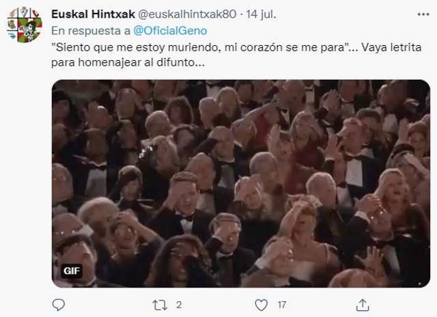Open the share upload icon
The height and width of the screenshot is (317, 437).
tap(363, 305)
